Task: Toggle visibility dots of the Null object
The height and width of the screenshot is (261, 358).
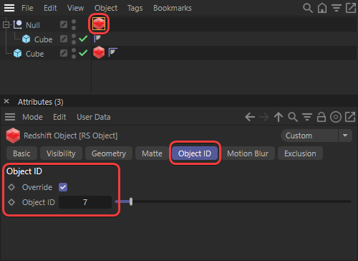Action: point(74,24)
